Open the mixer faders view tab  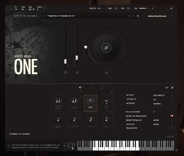pos(91,87)
